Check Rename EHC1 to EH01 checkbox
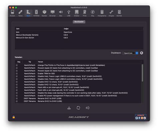158x132 pixels. [17, 98]
